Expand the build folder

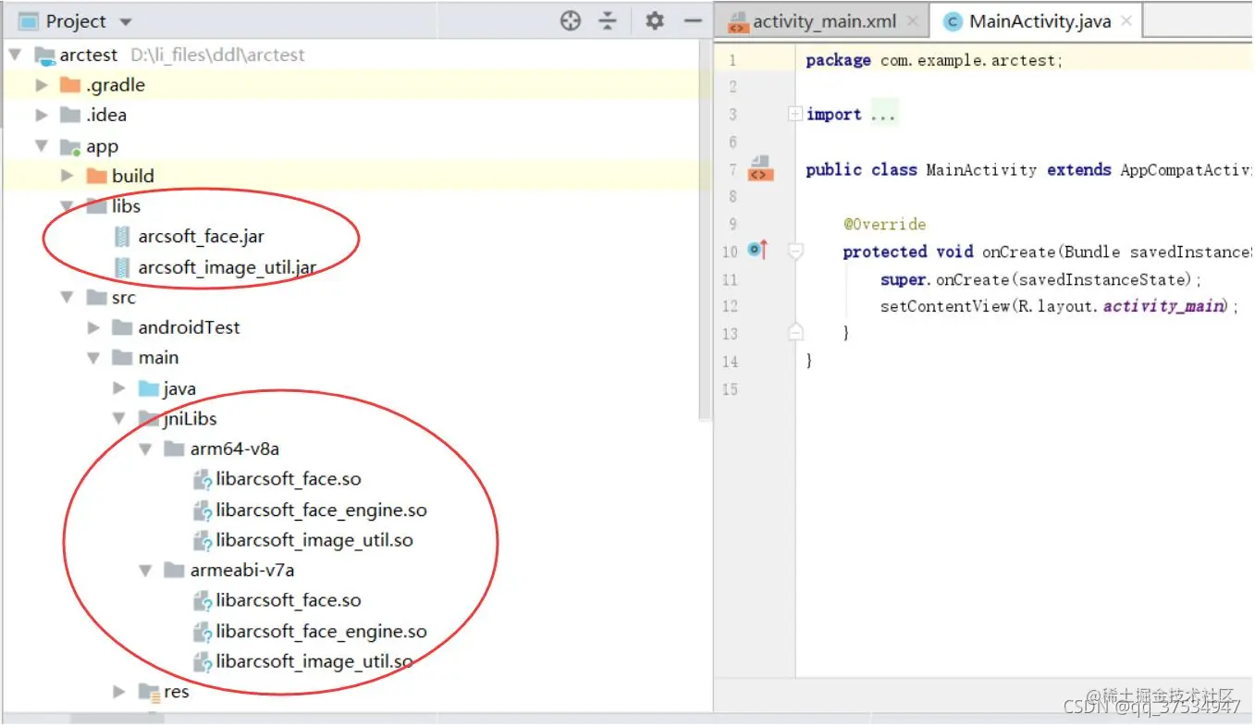[x=67, y=176]
